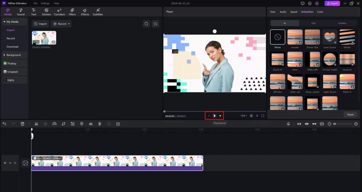Click the player progress bar
The width and height of the screenshot is (362, 192).
tap(215, 111)
